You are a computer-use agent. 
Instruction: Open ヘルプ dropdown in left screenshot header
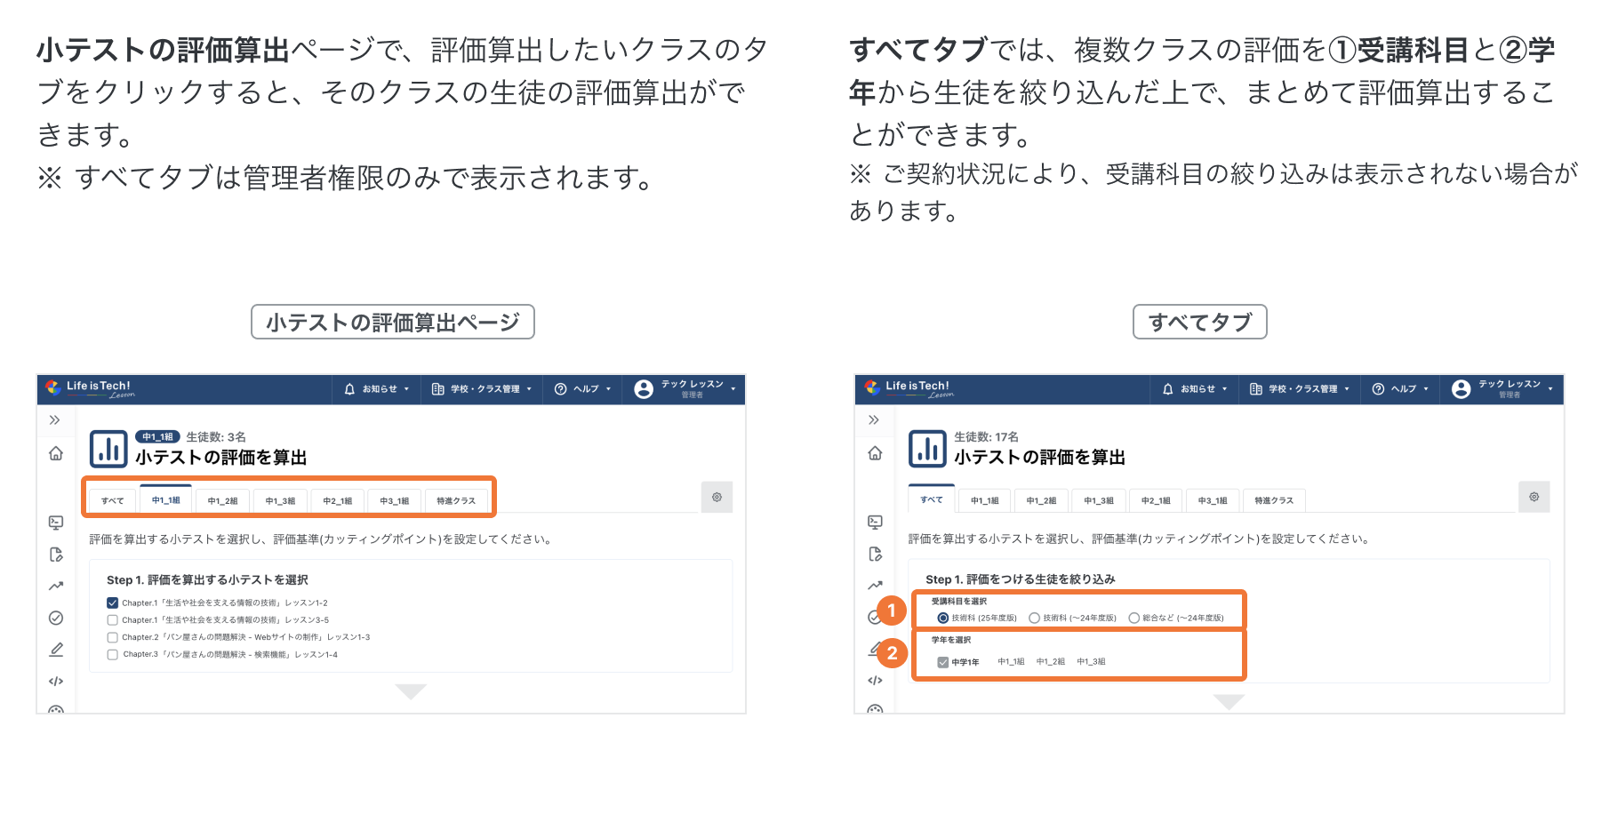coord(583,389)
